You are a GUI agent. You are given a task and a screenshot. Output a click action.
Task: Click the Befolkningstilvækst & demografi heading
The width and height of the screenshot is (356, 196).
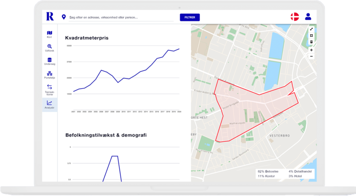point(106,135)
